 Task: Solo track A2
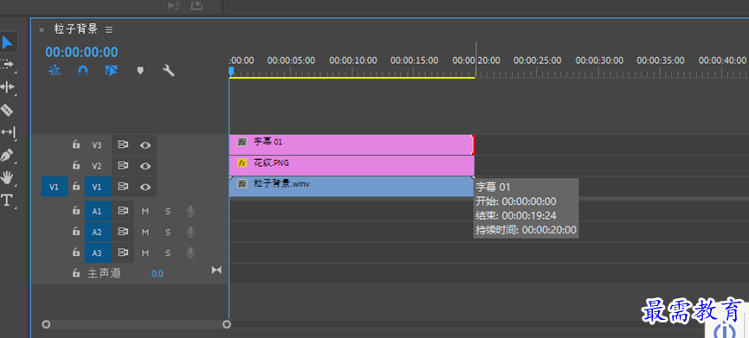point(168,233)
